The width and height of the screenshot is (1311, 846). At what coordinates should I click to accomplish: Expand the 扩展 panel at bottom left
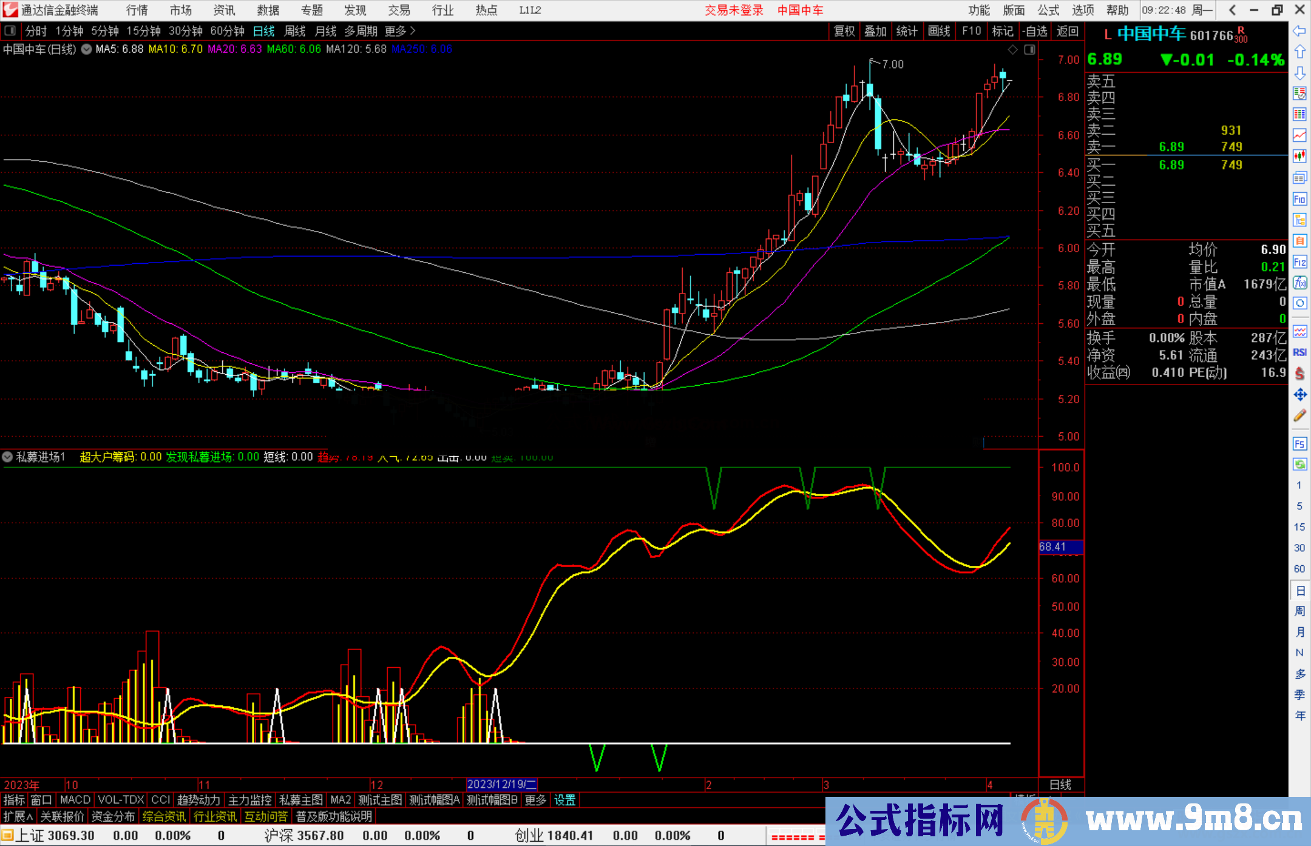tap(18, 816)
